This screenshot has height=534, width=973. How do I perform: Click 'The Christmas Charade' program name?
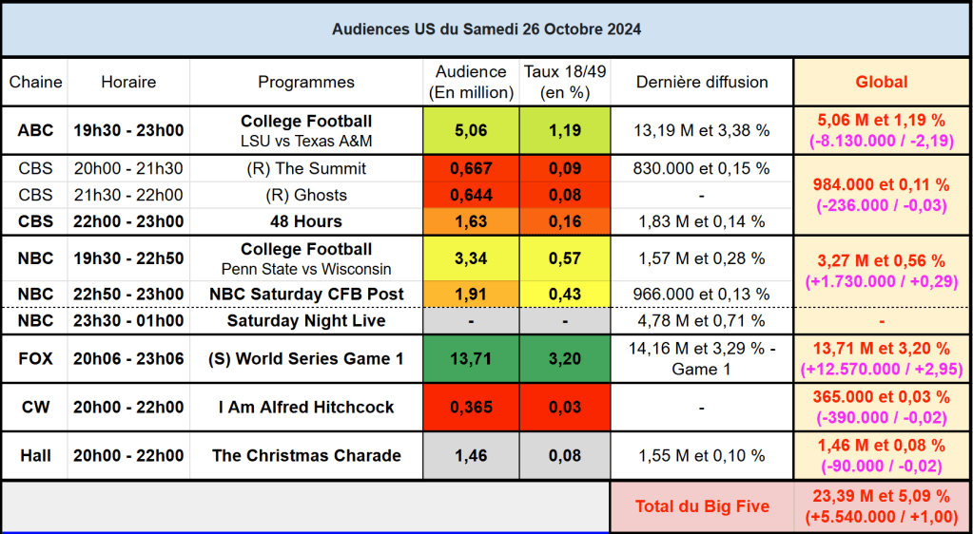click(306, 456)
